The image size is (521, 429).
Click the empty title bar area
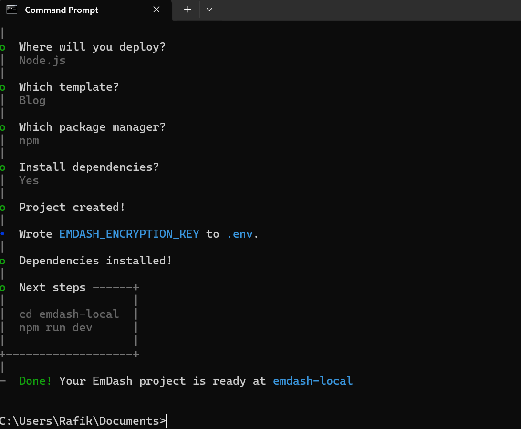pos(365,10)
